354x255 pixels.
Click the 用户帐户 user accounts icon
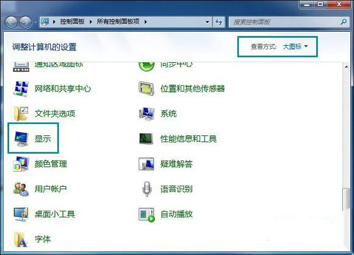pos(21,189)
